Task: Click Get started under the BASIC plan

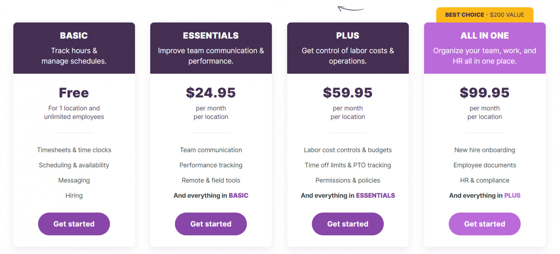Action: 74,224
